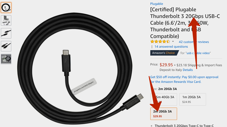Image resolution: width=227 pixels, height=127 pixels.
Task: Choose the 1m 20Gb 3A size option
Action: point(192,99)
